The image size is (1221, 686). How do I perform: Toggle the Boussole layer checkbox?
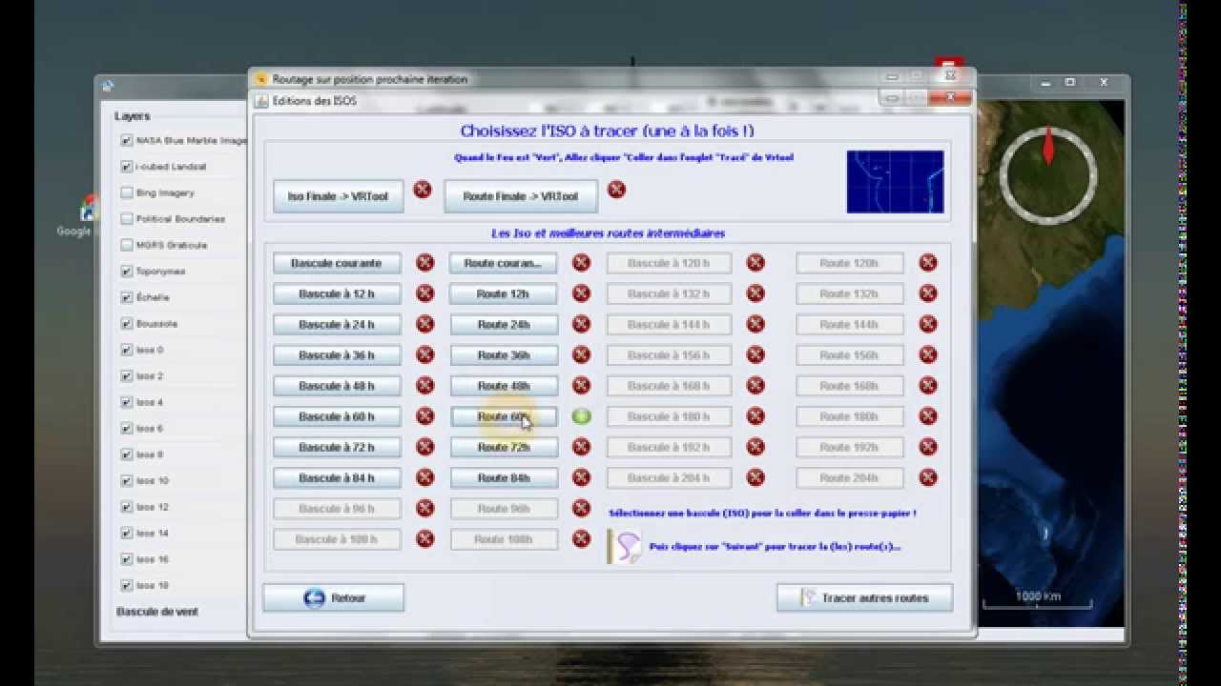tap(127, 324)
